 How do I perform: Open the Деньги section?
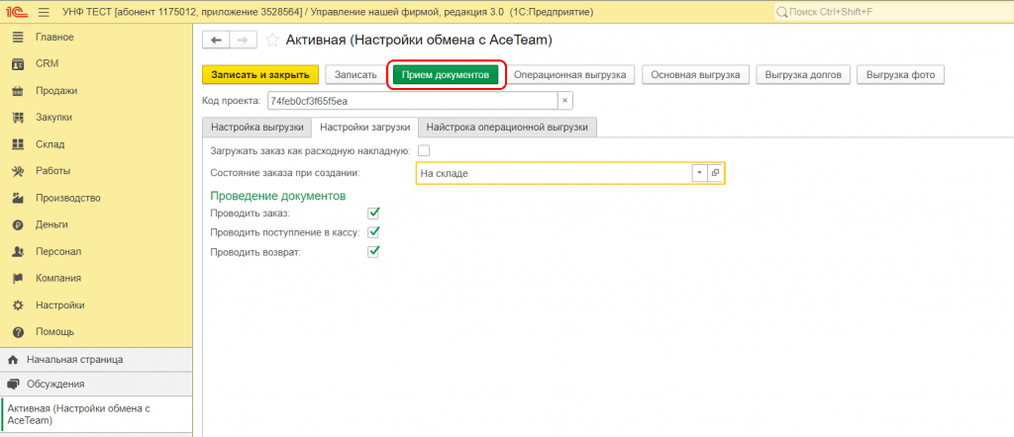(x=51, y=224)
